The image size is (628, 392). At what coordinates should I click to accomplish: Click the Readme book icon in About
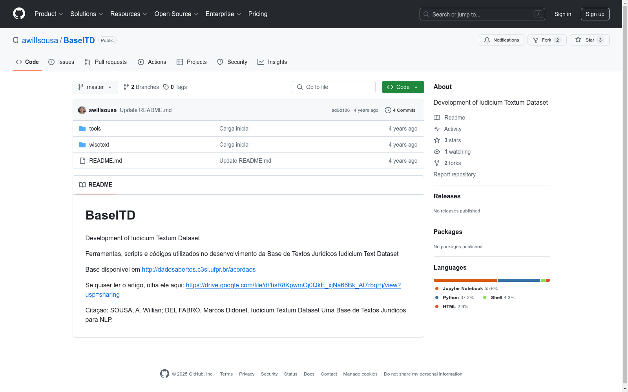point(437,118)
